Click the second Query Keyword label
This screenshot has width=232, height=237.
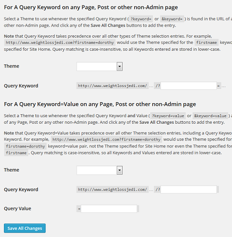point(21,189)
